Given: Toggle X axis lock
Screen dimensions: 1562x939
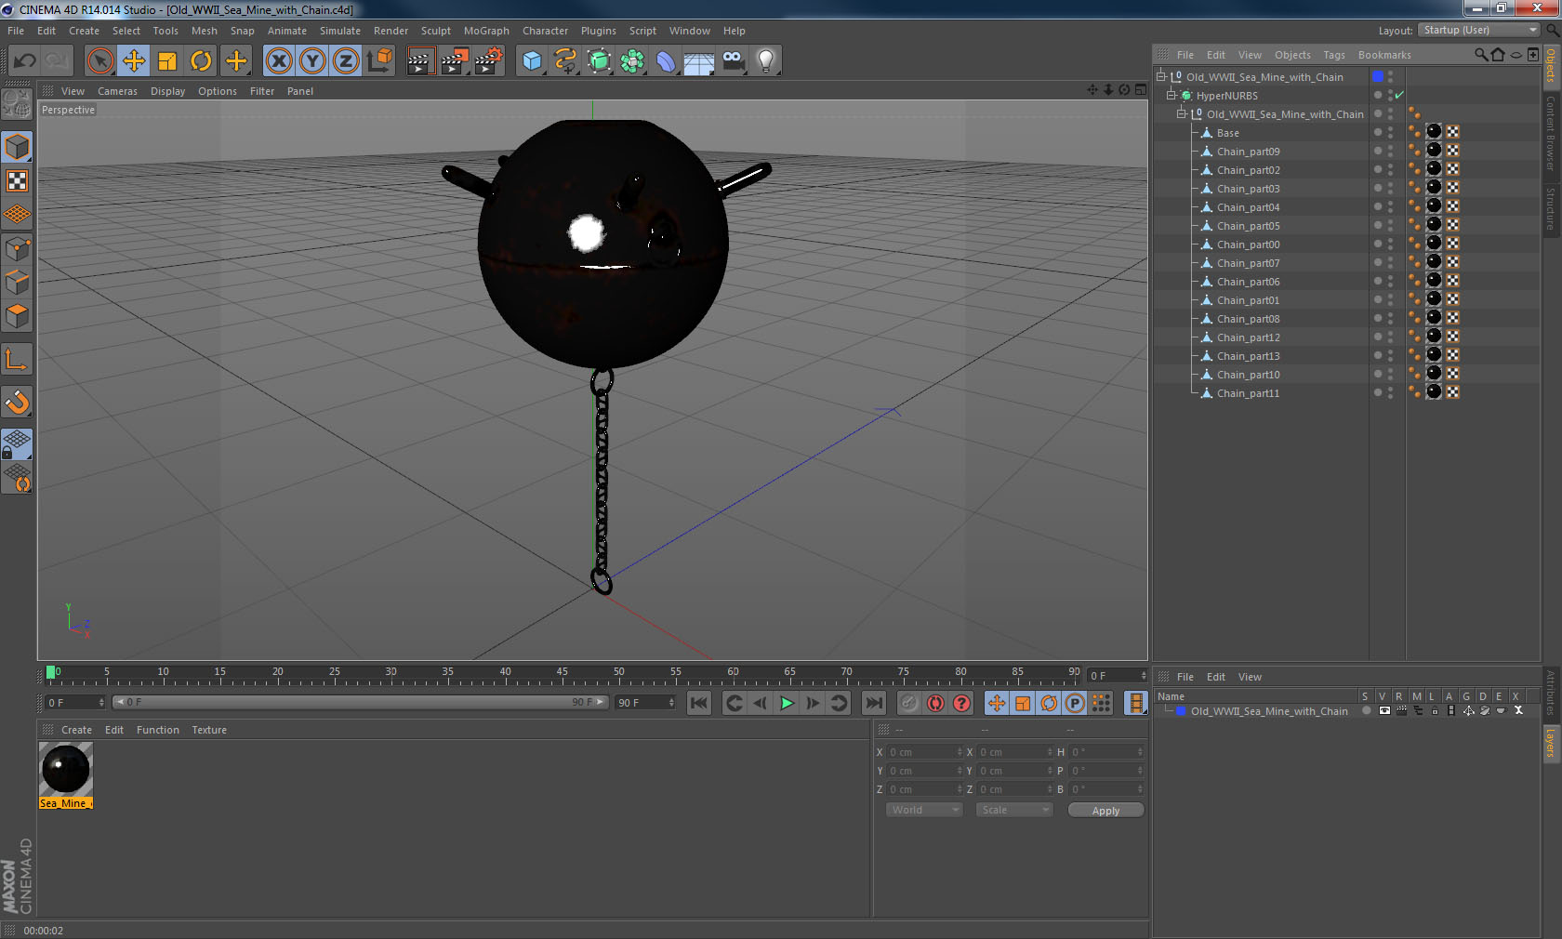Looking at the screenshot, I should point(278,61).
